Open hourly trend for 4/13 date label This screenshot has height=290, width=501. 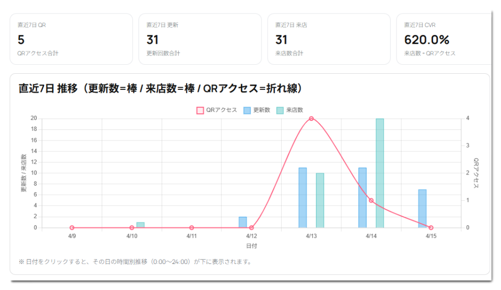click(x=311, y=236)
